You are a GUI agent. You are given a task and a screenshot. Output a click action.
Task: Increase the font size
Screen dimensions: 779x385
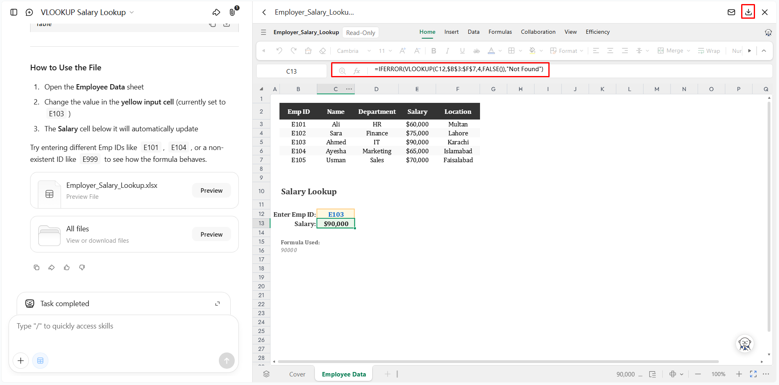[403, 51]
